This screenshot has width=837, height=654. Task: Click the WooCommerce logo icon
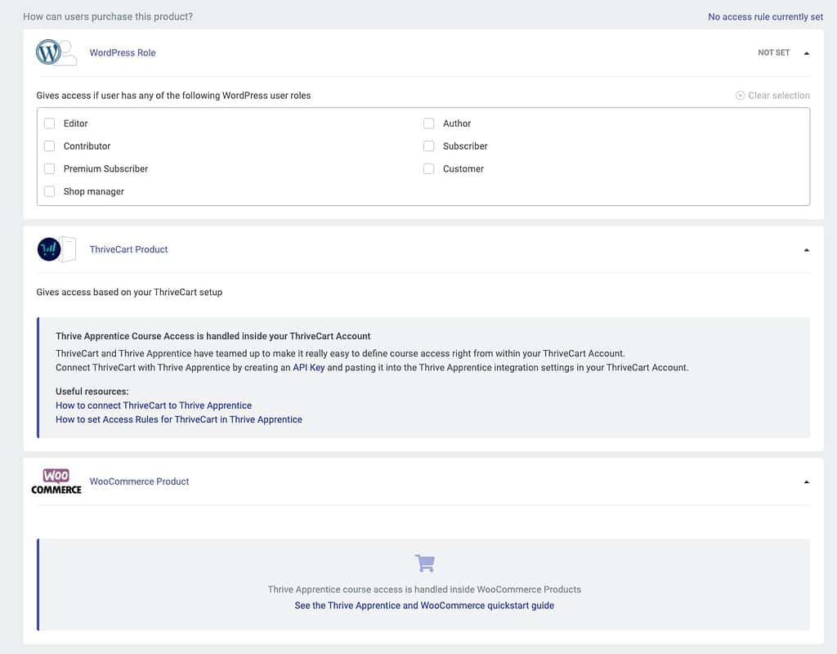click(56, 482)
